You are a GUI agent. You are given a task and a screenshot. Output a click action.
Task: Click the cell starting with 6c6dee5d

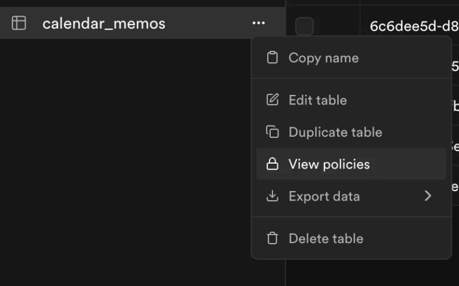point(414,26)
